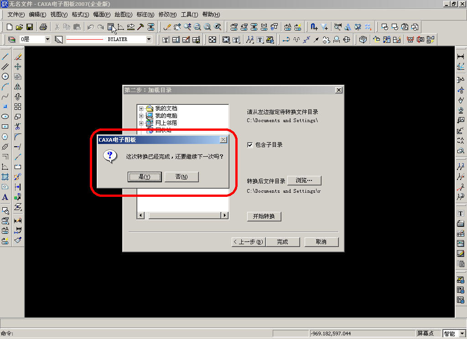Open the 帮助(H) menu
This screenshot has width=467, height=339.
(211, 15)
